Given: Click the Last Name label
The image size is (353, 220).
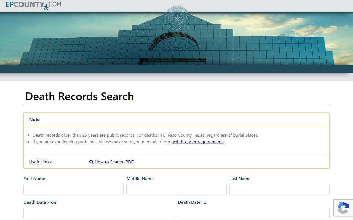Looking at the screenshot, I should pos(240,179).
